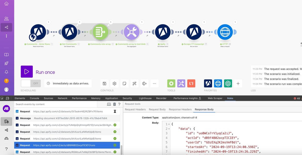Open Scenario settings gear icon

(114, 83)
